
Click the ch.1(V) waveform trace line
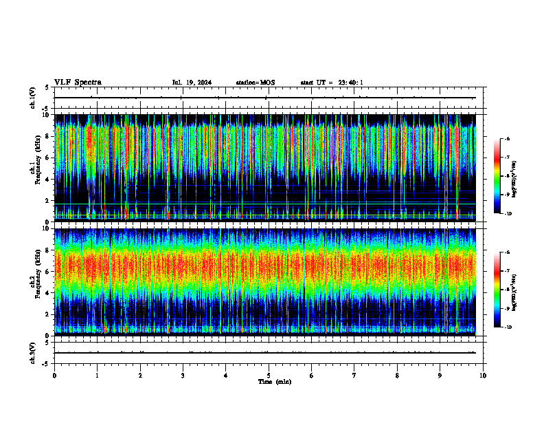[x=265, y=98]
